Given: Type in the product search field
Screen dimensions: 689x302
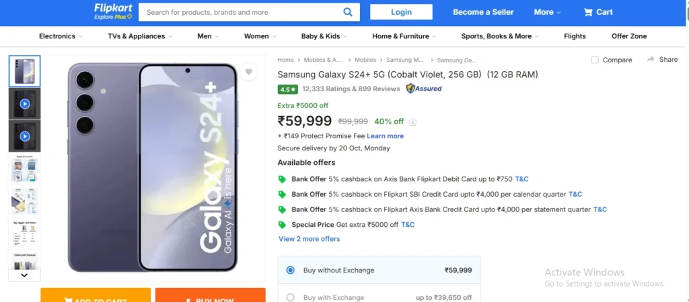Looking at the screenshot, I should click(x=239, y=12).
